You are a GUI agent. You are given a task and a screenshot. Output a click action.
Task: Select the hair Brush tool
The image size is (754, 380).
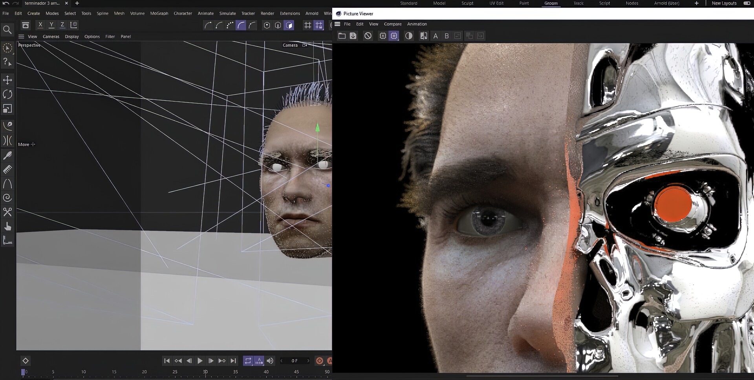pos(7,155)
